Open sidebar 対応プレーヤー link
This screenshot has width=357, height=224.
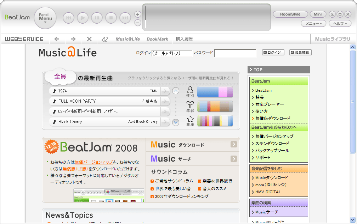pos(270,104)
